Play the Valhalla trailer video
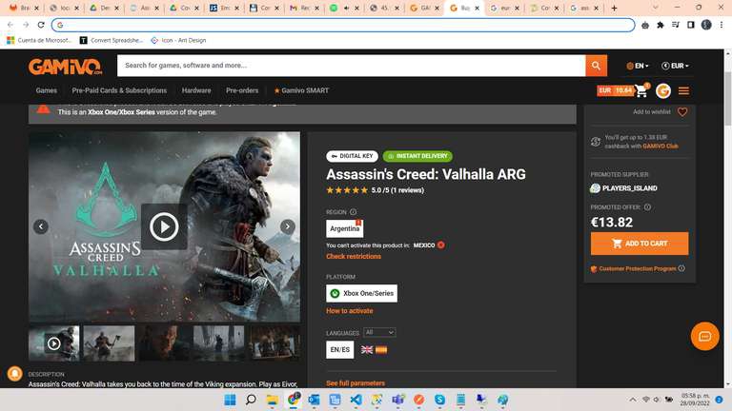 (x=164, y=226)
